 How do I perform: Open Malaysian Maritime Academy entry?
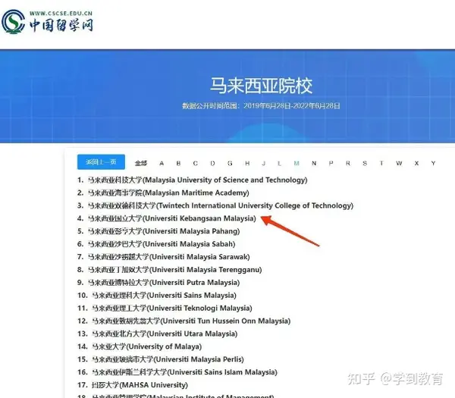tap(163, 193)
